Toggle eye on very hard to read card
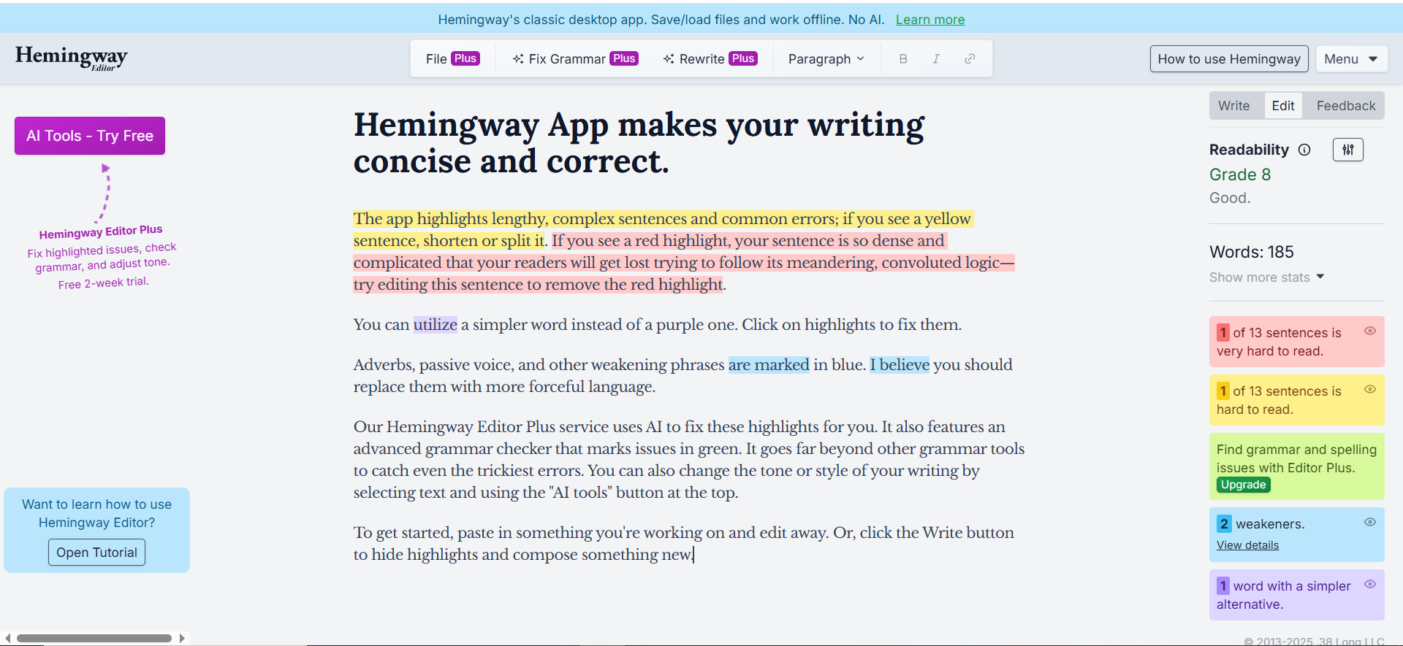The height and width of the screenshot is (646, 1403). tap(1370, 331)
